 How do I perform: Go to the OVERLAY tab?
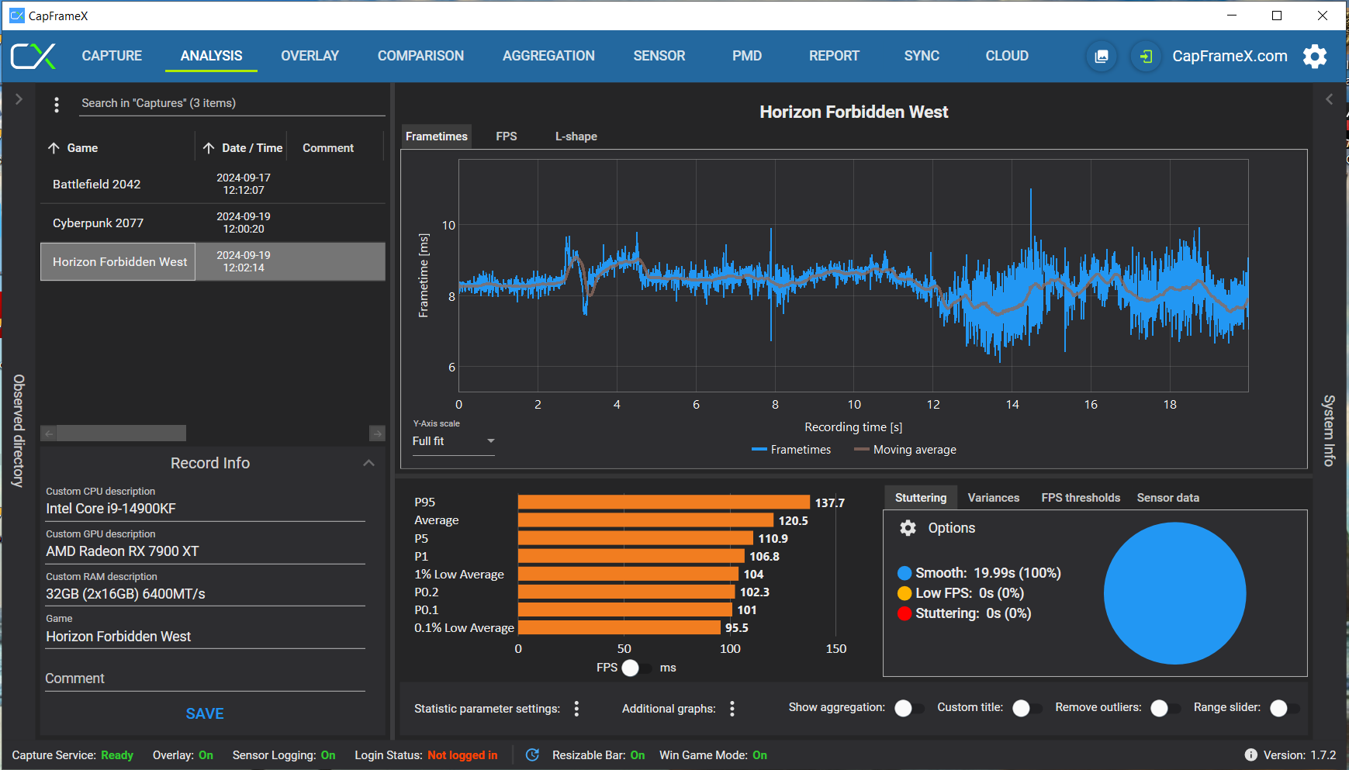[x=310, y=56]
